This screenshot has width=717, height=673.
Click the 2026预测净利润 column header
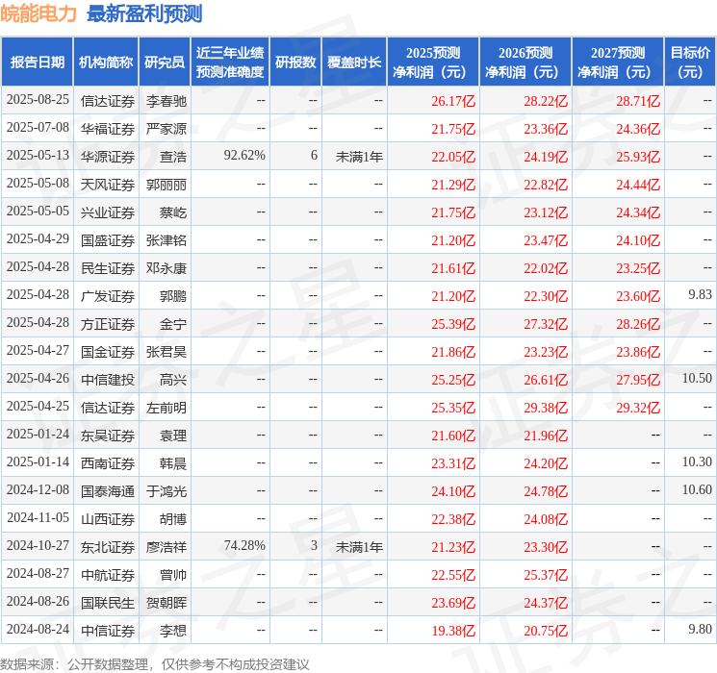click(x=525, y=62)
